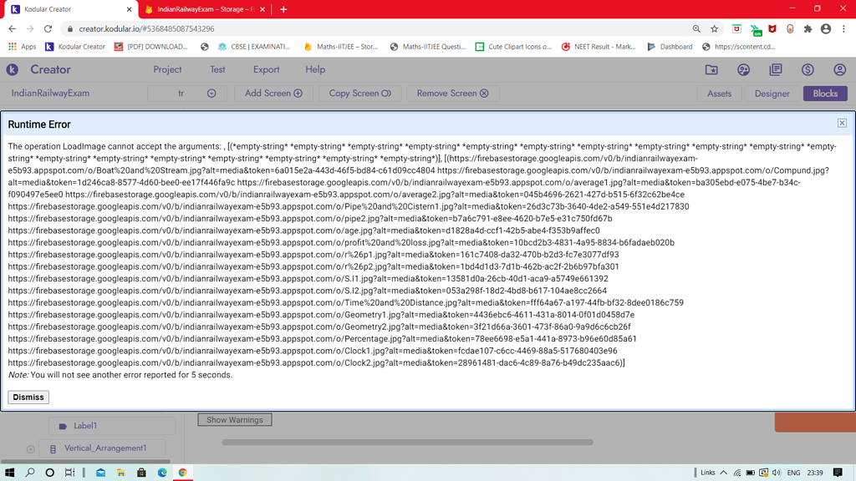The height and width of the screenshot is (481, 856).
Task: Click Add Screen button
Action: click(273, 94)
